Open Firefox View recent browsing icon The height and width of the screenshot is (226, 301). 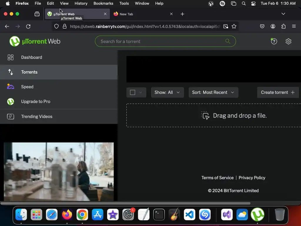tap(37, 14)
